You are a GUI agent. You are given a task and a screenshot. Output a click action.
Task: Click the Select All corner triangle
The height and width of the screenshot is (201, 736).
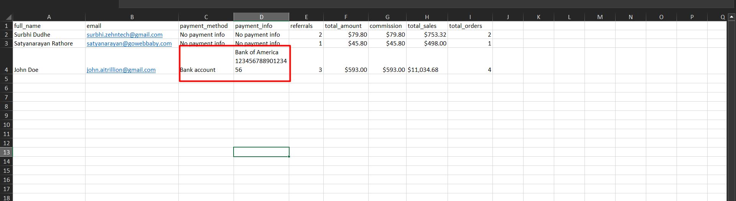(8, 17)
